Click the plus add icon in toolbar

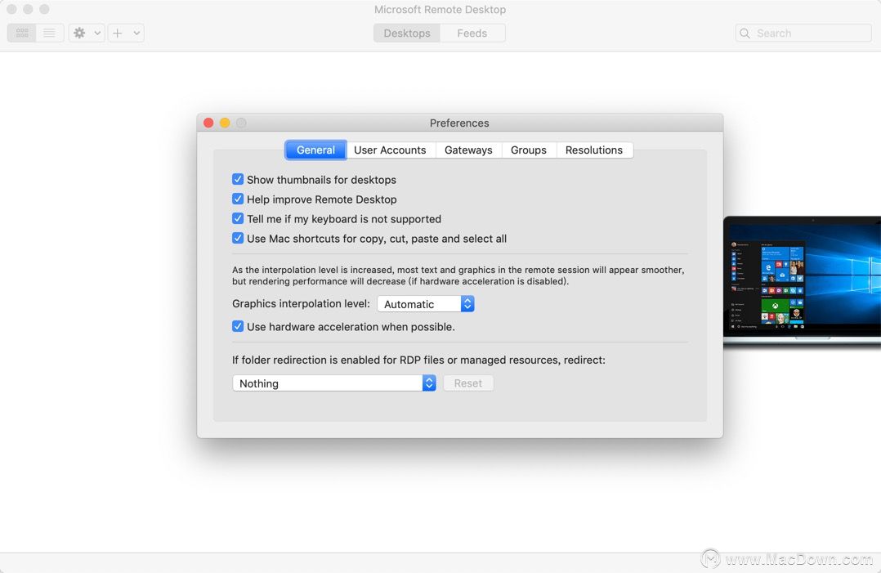pos(118,34)
